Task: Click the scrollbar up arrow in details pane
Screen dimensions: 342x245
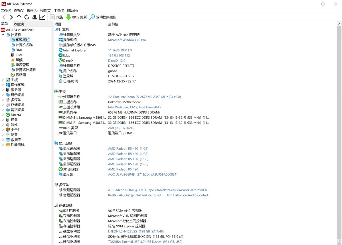Action: pos(339,24)
